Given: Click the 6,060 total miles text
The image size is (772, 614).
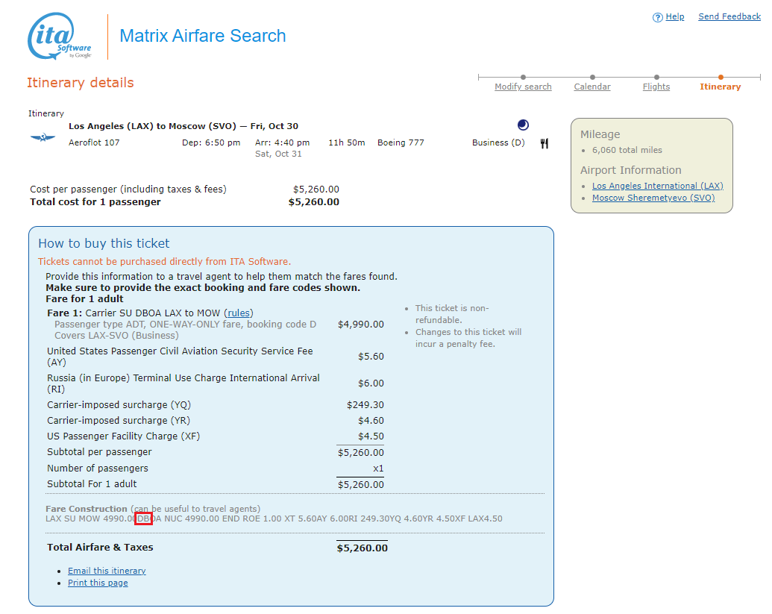Looking at the screenshot, I should (627, 150).
